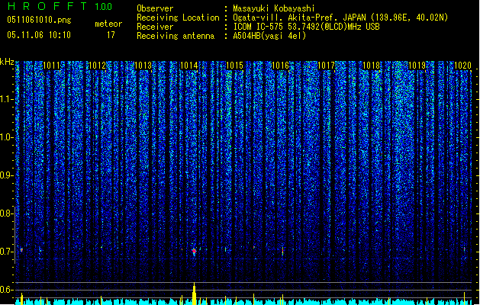480x305 pixels.
Task: Click the 1.0 frequency axis label
Action: point(6,137)
